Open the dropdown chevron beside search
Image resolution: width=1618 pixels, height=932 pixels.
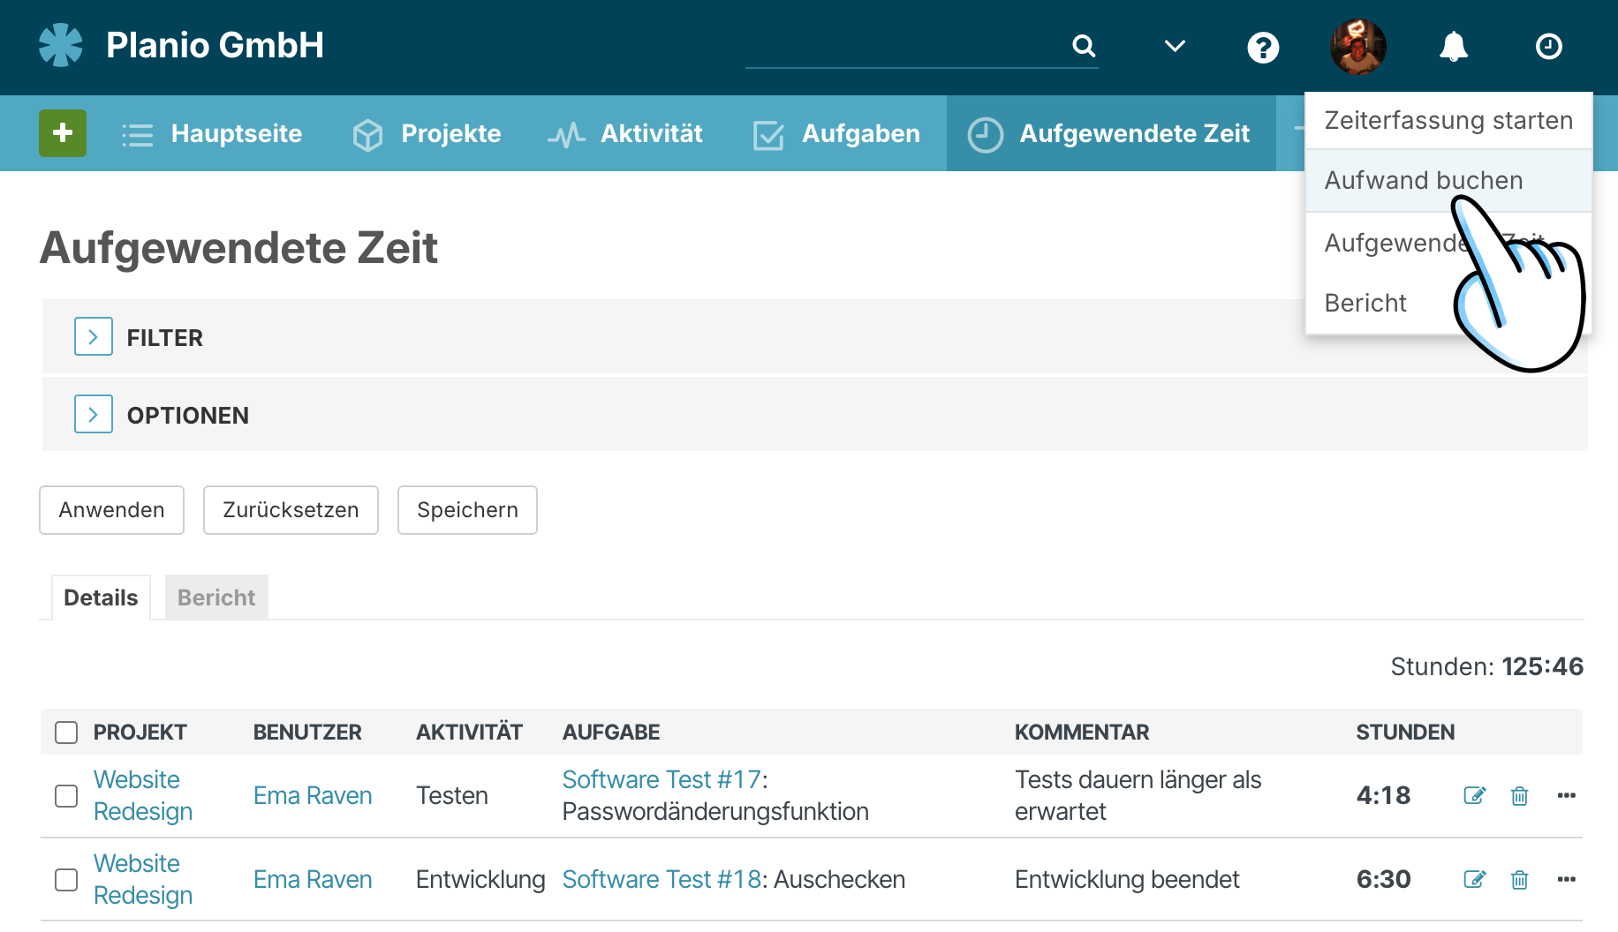pyautogui.click(x=1175, y=46)
